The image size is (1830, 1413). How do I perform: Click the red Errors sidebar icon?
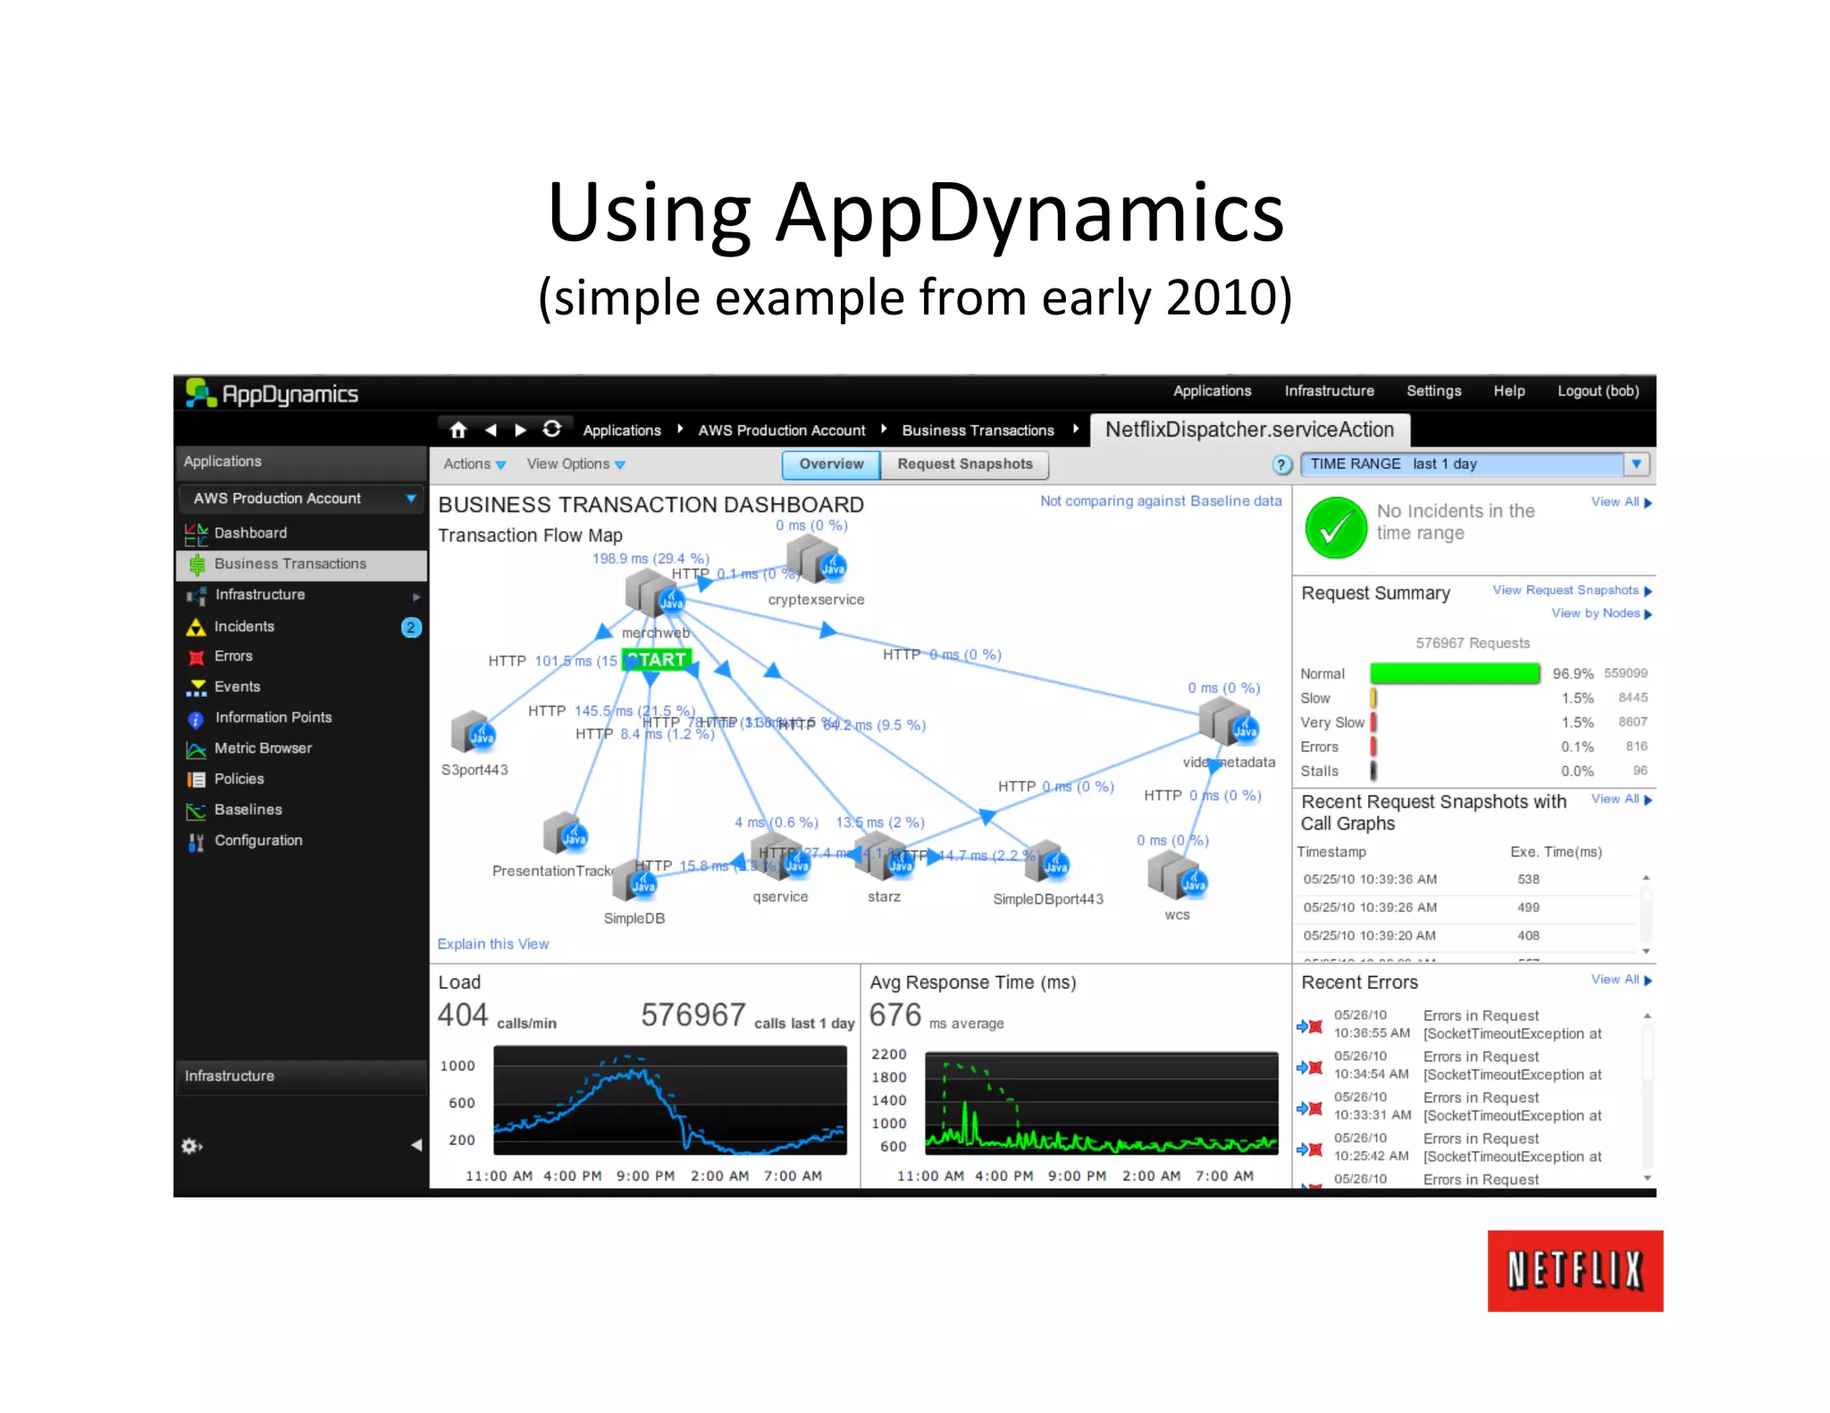pos(197,657)
